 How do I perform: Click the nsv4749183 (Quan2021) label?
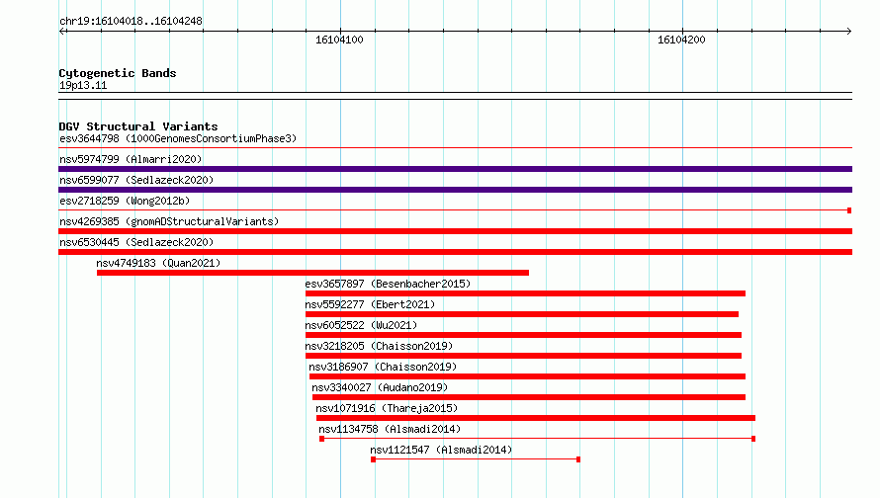pyautogui.click(x=158, y=263)
